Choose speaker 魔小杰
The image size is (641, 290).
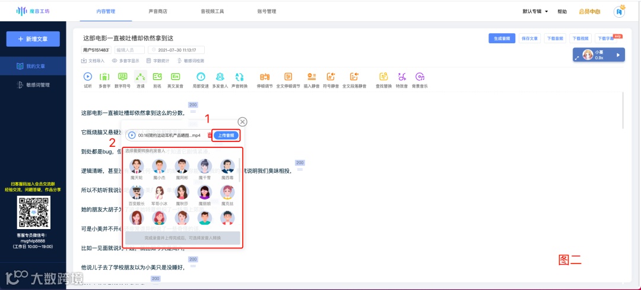[160, 169]
